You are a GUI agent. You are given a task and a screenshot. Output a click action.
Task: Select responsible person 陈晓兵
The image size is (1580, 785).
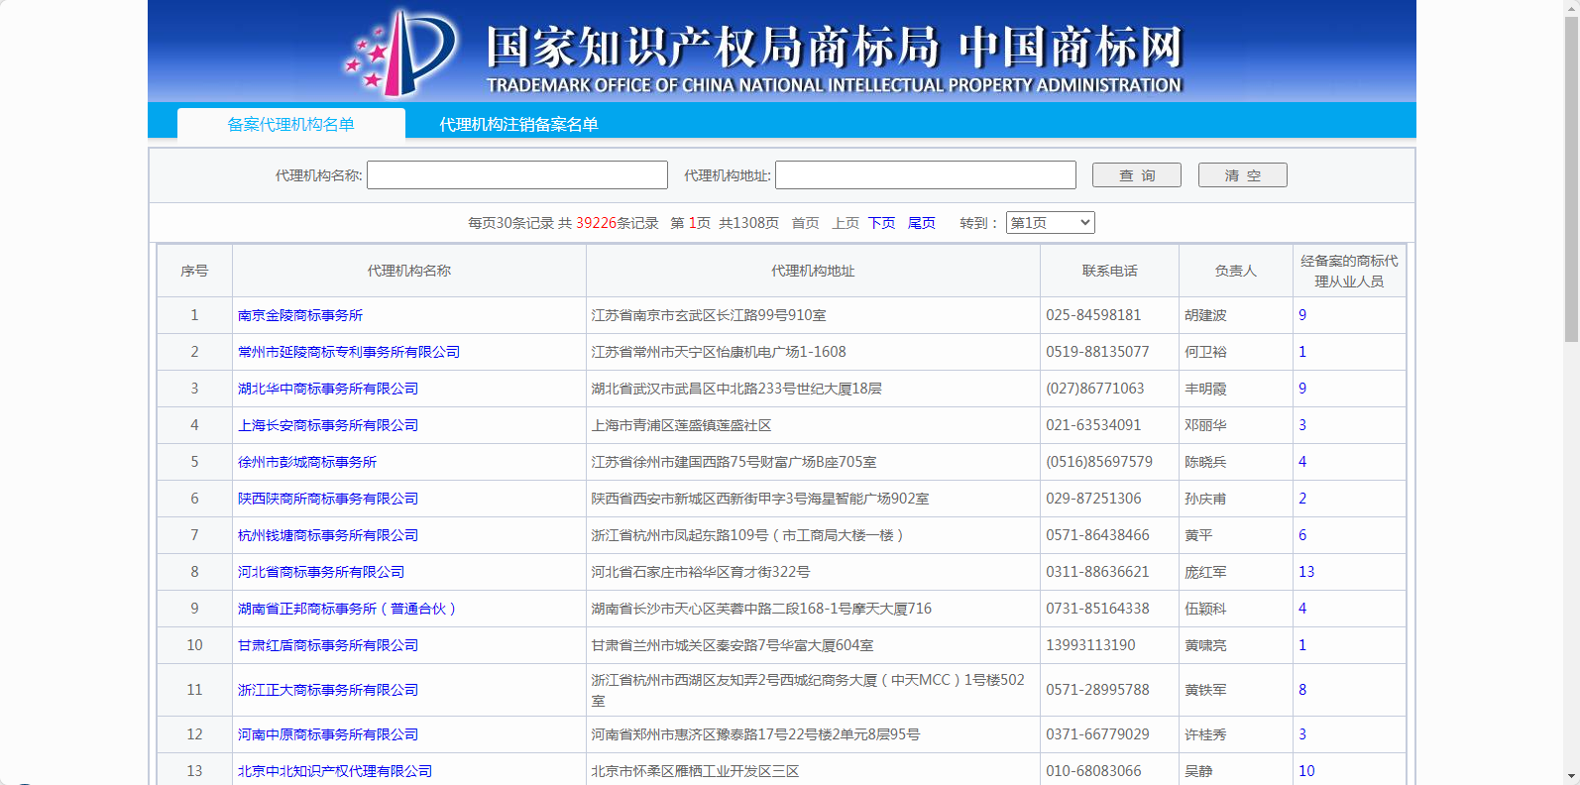point(1205,462)
